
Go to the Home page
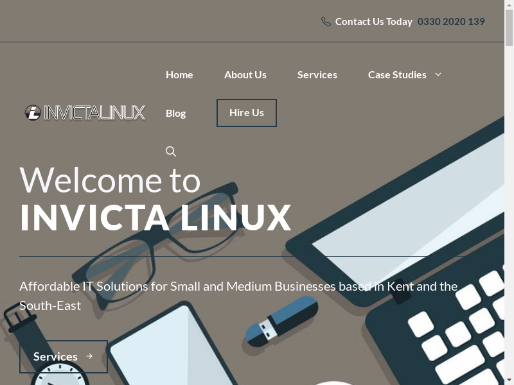point(179,74)
